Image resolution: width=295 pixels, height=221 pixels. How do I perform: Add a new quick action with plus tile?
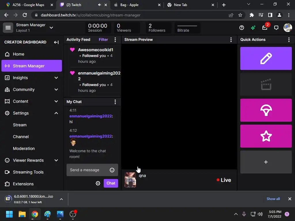266,162
